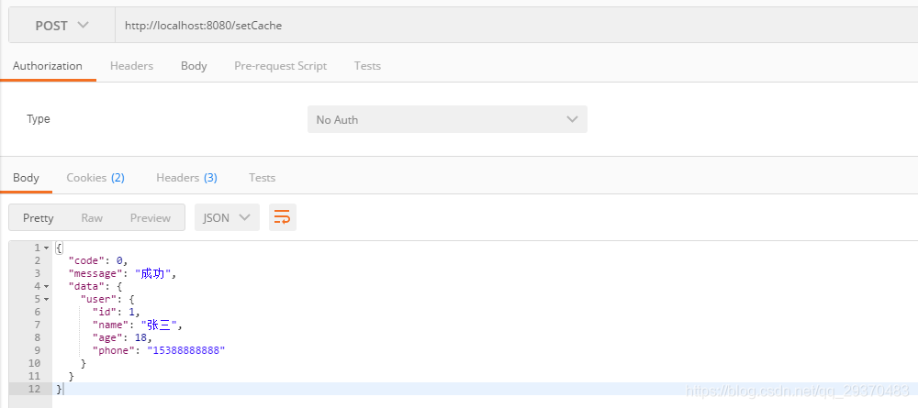Switch to Raw response view
This screenshot has width=918, height=408.
92,218
